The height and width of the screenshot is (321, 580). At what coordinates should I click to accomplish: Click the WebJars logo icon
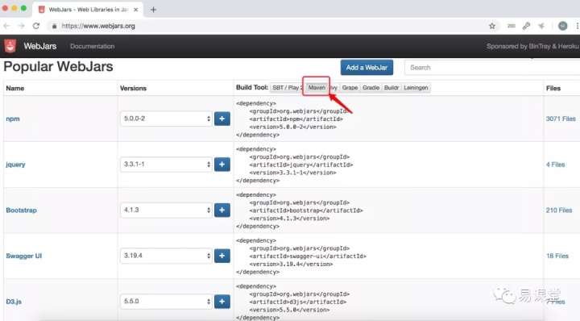pos(10,46)
